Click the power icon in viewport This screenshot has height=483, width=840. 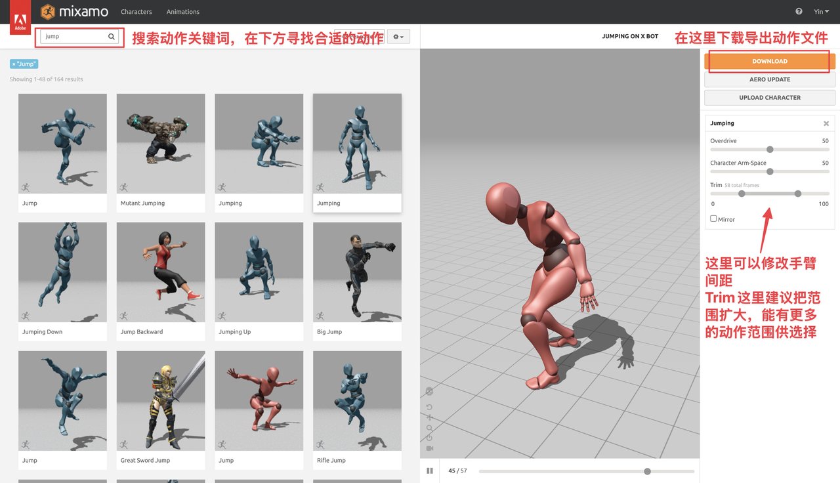click(429, 438)
